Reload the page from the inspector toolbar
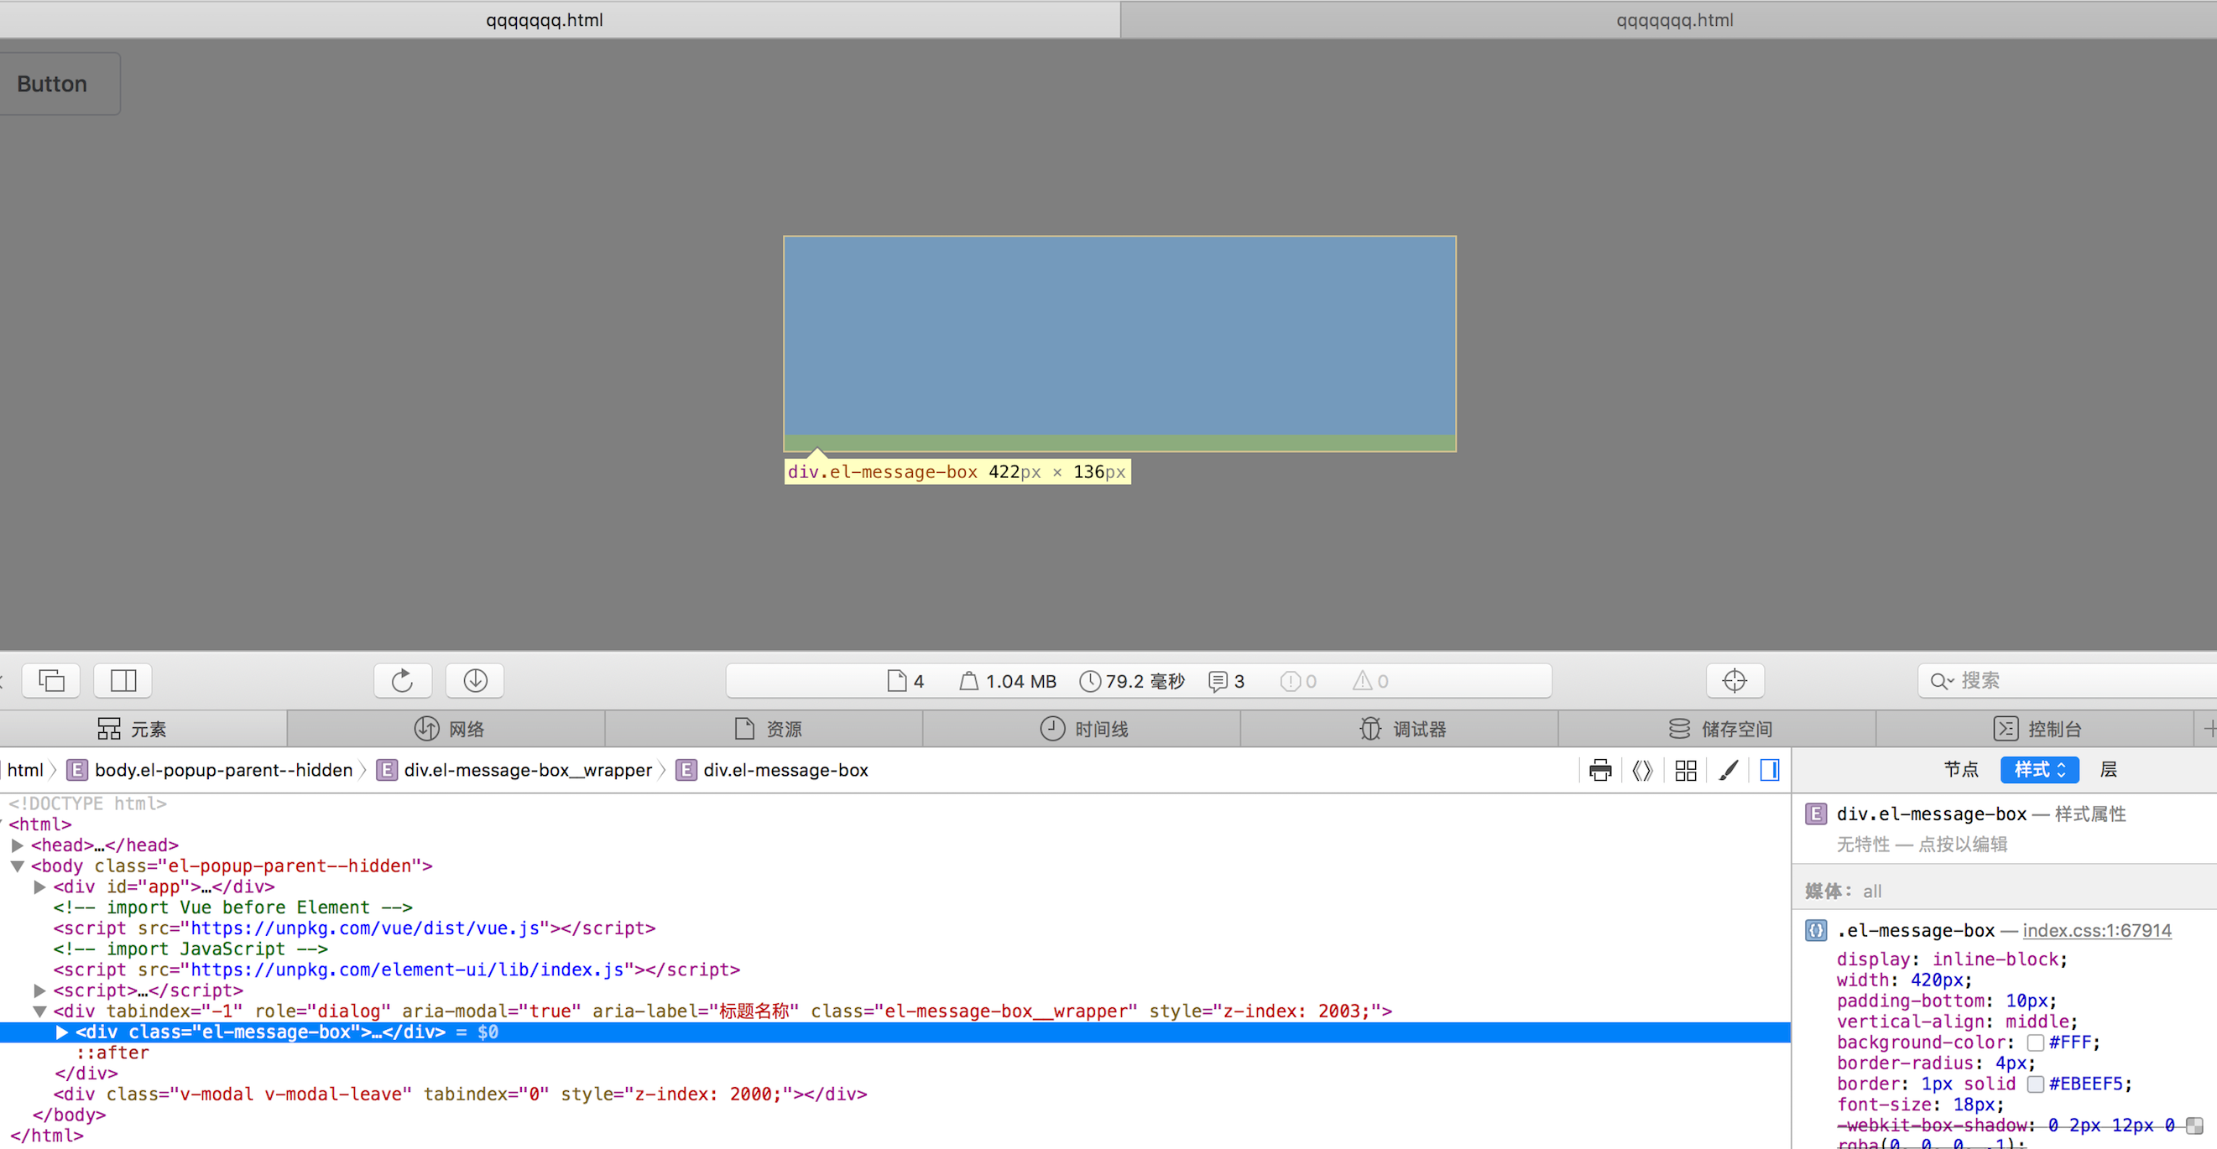This screenshot has width=2217, height=1149. 401,680
